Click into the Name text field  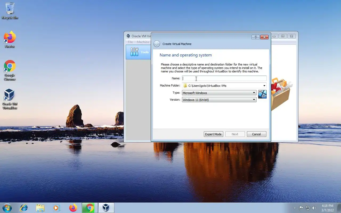[x=224, y=78]
